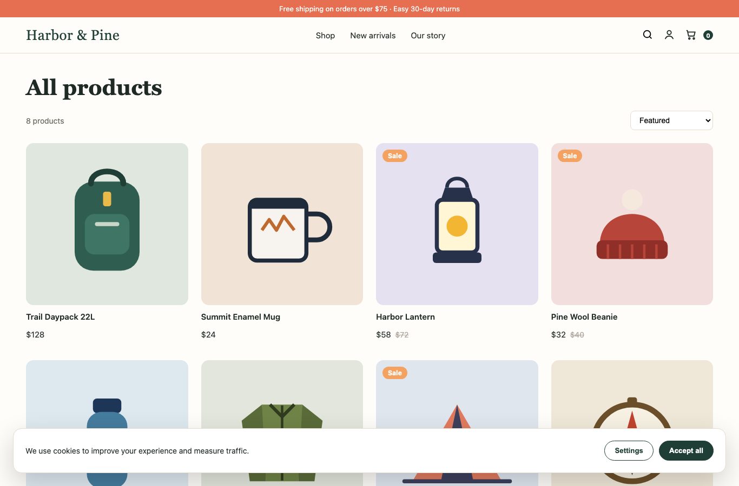The width and height of the screenshot is (739, 486).
Task: Open the account profile icon
Action: click(669, 35)
